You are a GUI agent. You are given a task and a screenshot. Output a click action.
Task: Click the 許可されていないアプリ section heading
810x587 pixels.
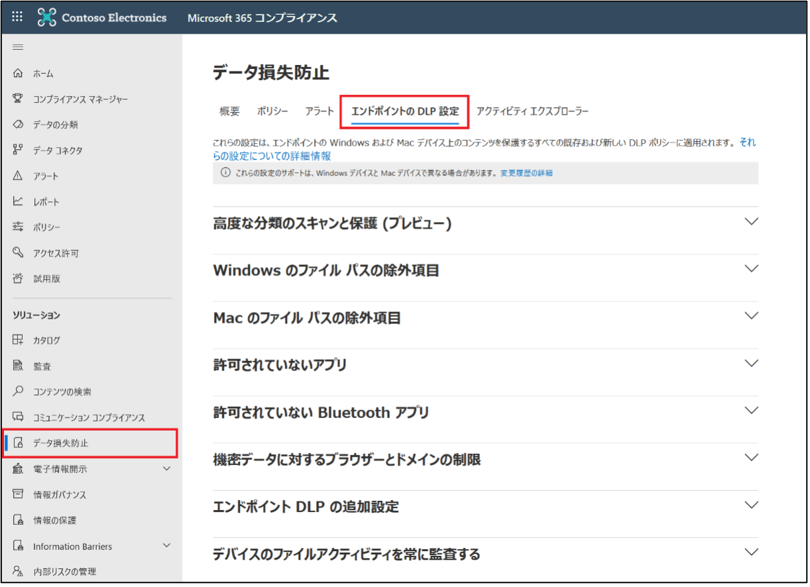pyautogui.click(x=280, y=365)
